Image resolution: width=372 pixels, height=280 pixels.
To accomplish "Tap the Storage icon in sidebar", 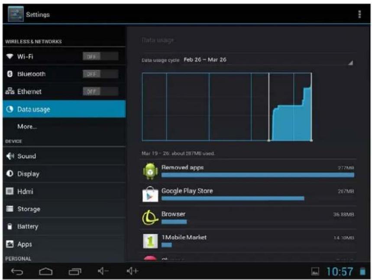I will click(x=10, y=209).
